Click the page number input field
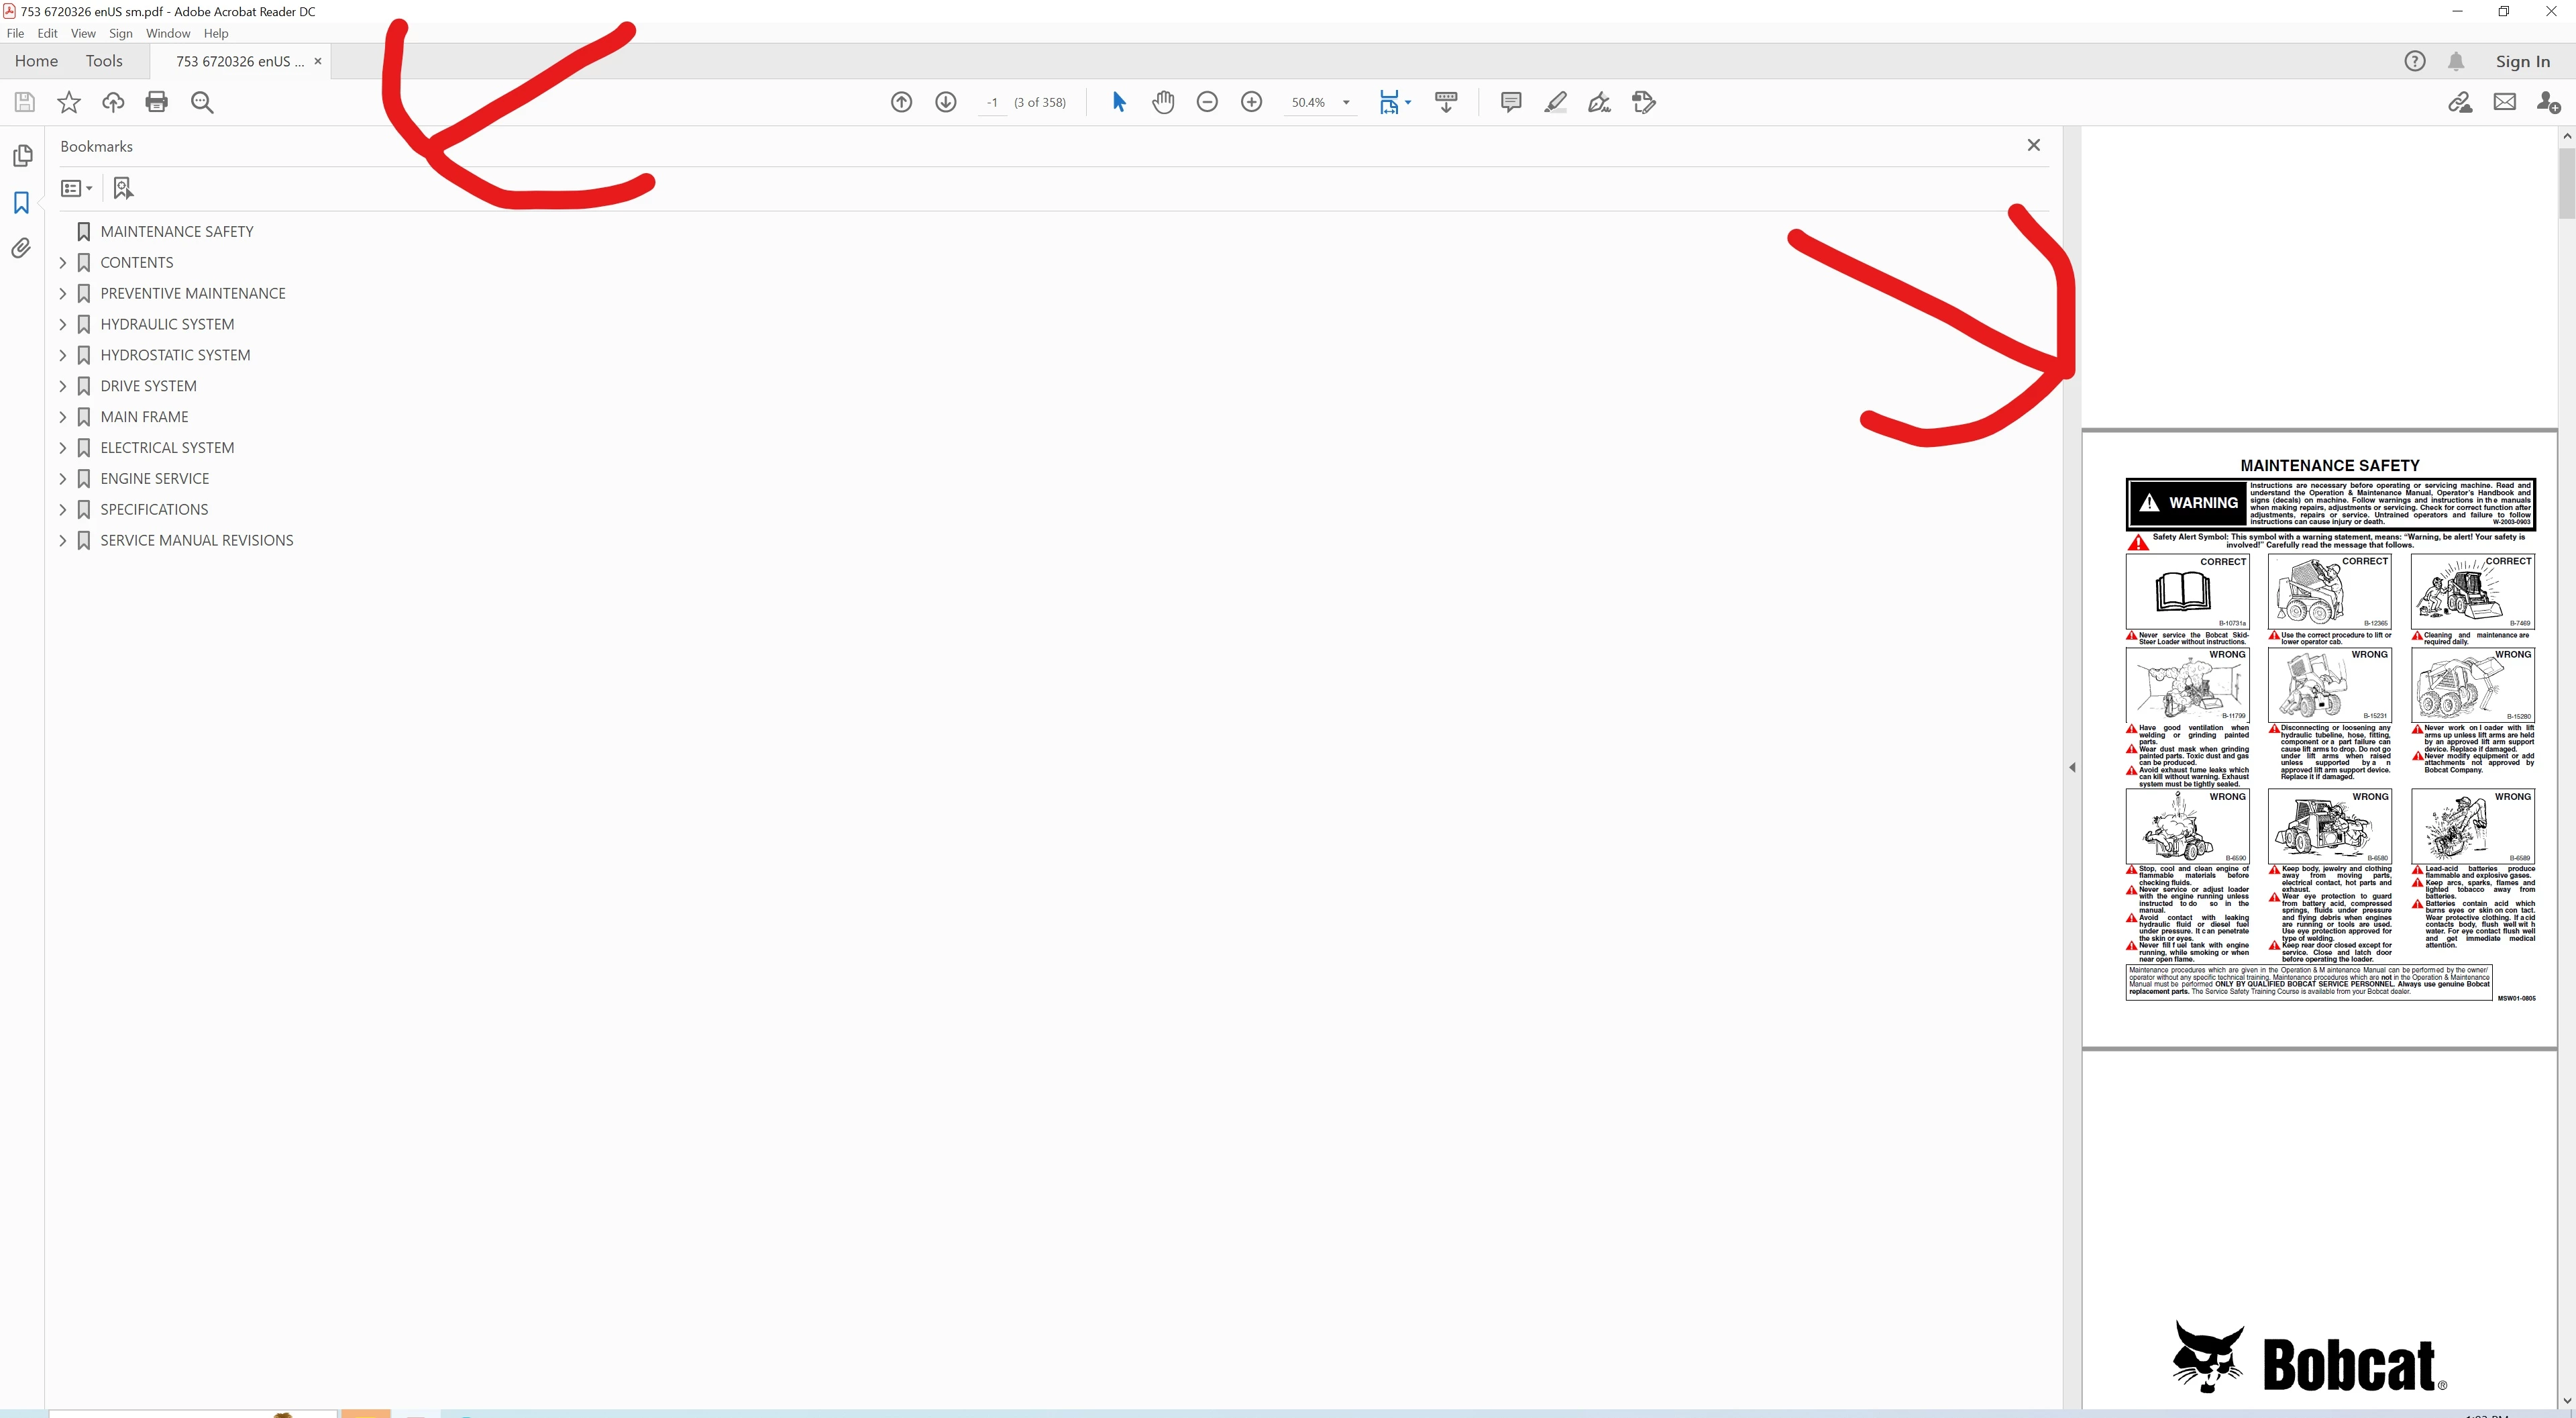Viewport: 2576px width, 1418px height. click(x=992, y=102)
